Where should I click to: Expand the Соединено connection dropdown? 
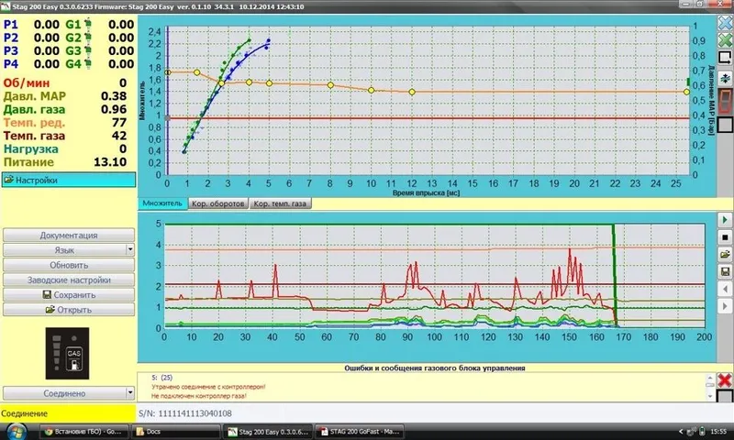coord(69,394)
